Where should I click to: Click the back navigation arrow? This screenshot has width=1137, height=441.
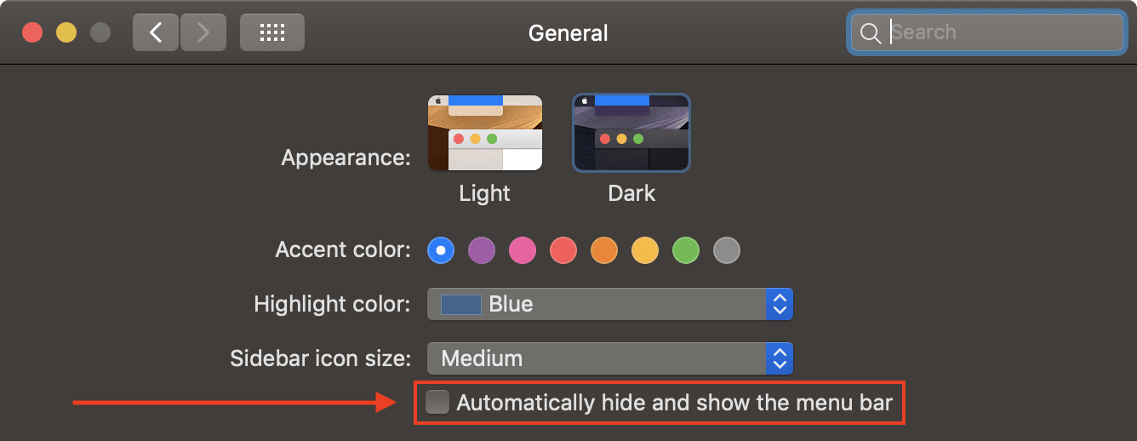(x=156, y=32)
